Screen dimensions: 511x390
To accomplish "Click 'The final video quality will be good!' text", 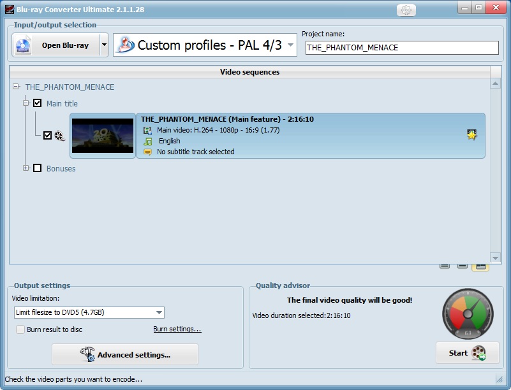I will pos(350,300).
